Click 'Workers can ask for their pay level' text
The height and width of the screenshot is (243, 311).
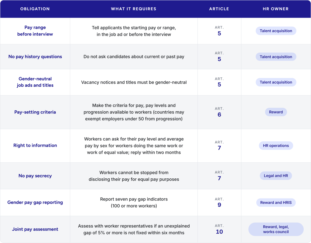134,146
